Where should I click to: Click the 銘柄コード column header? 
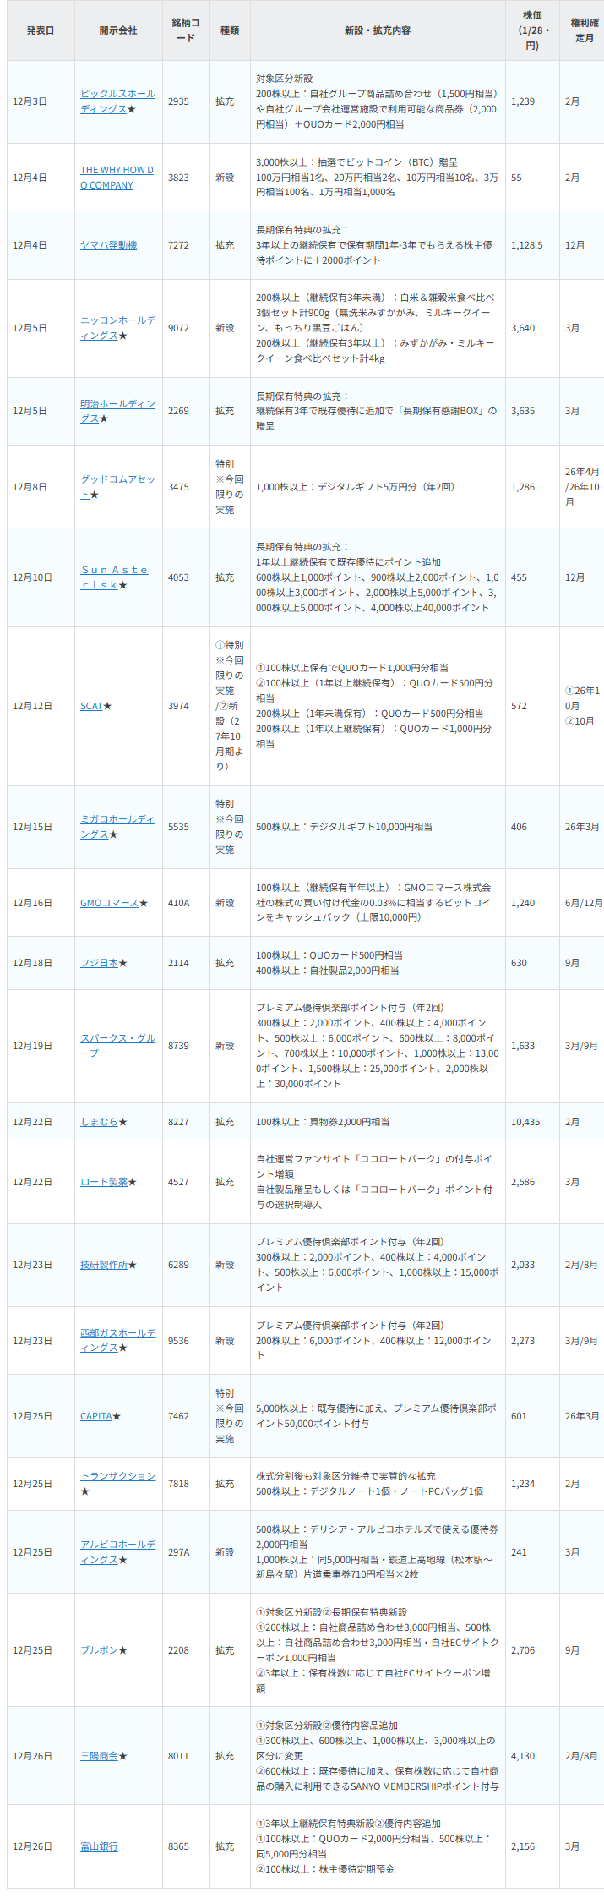[185, 30]
